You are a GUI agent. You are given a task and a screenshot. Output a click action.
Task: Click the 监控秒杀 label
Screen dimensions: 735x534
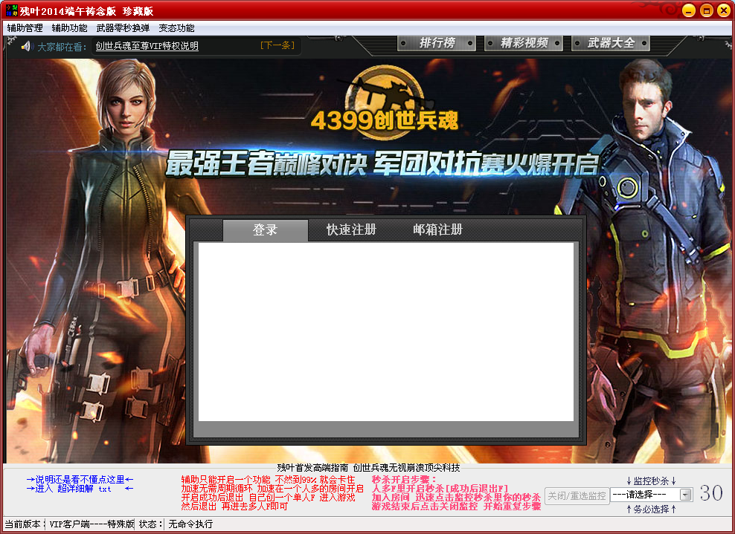[651, 481]
